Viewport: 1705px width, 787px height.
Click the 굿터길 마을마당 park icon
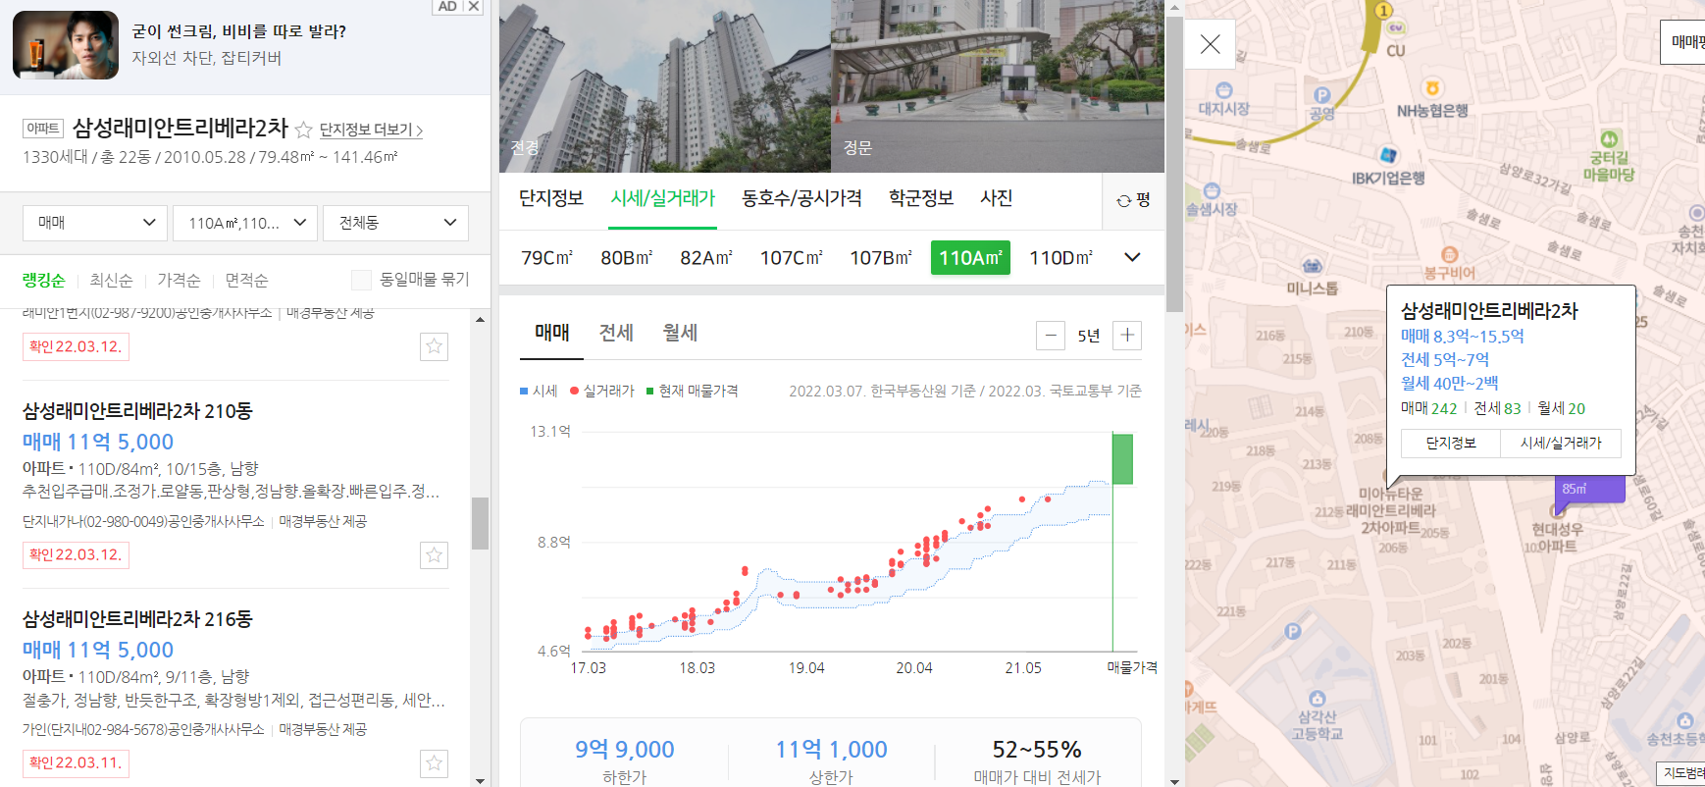1609,139
